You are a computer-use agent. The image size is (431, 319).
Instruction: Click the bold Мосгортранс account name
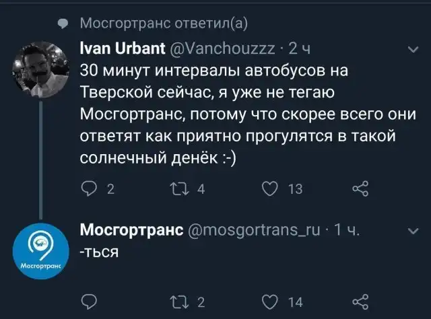[132, 231]
